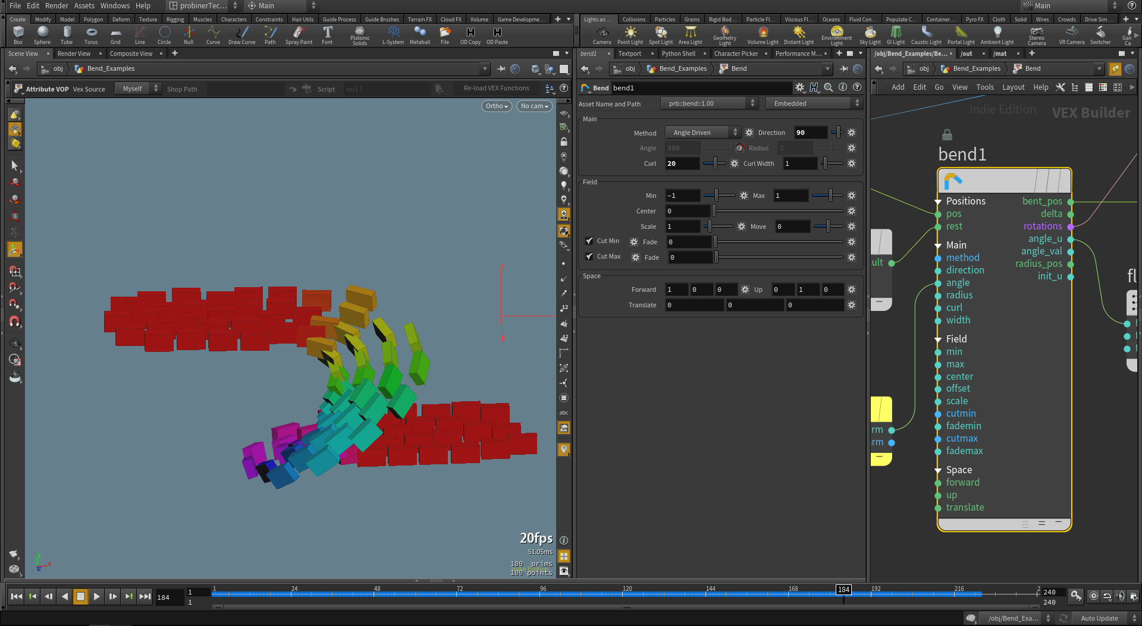This screenshot has height=626, width=1142.
Task: Click the Platonic Solids tool
Action: coord(360,34)
